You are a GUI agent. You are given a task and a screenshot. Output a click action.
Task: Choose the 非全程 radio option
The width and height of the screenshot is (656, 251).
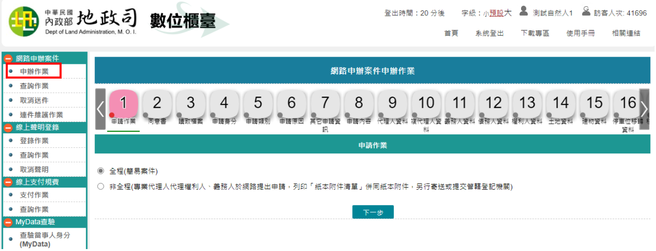[100, 187]
